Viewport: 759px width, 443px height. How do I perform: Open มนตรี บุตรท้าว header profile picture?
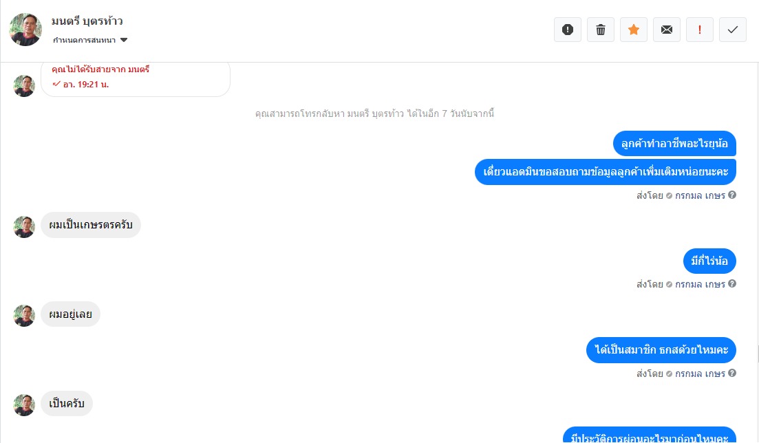(x=25, y=30)
